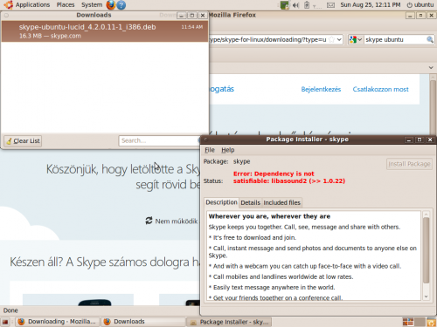Image resolution: width=437 pixels, height=327 pixels.
Task: Bookmark page with star icon
Action: point(331,39)
